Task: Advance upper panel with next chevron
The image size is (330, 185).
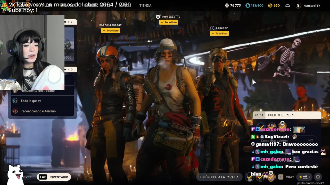Action: point(72,22)
